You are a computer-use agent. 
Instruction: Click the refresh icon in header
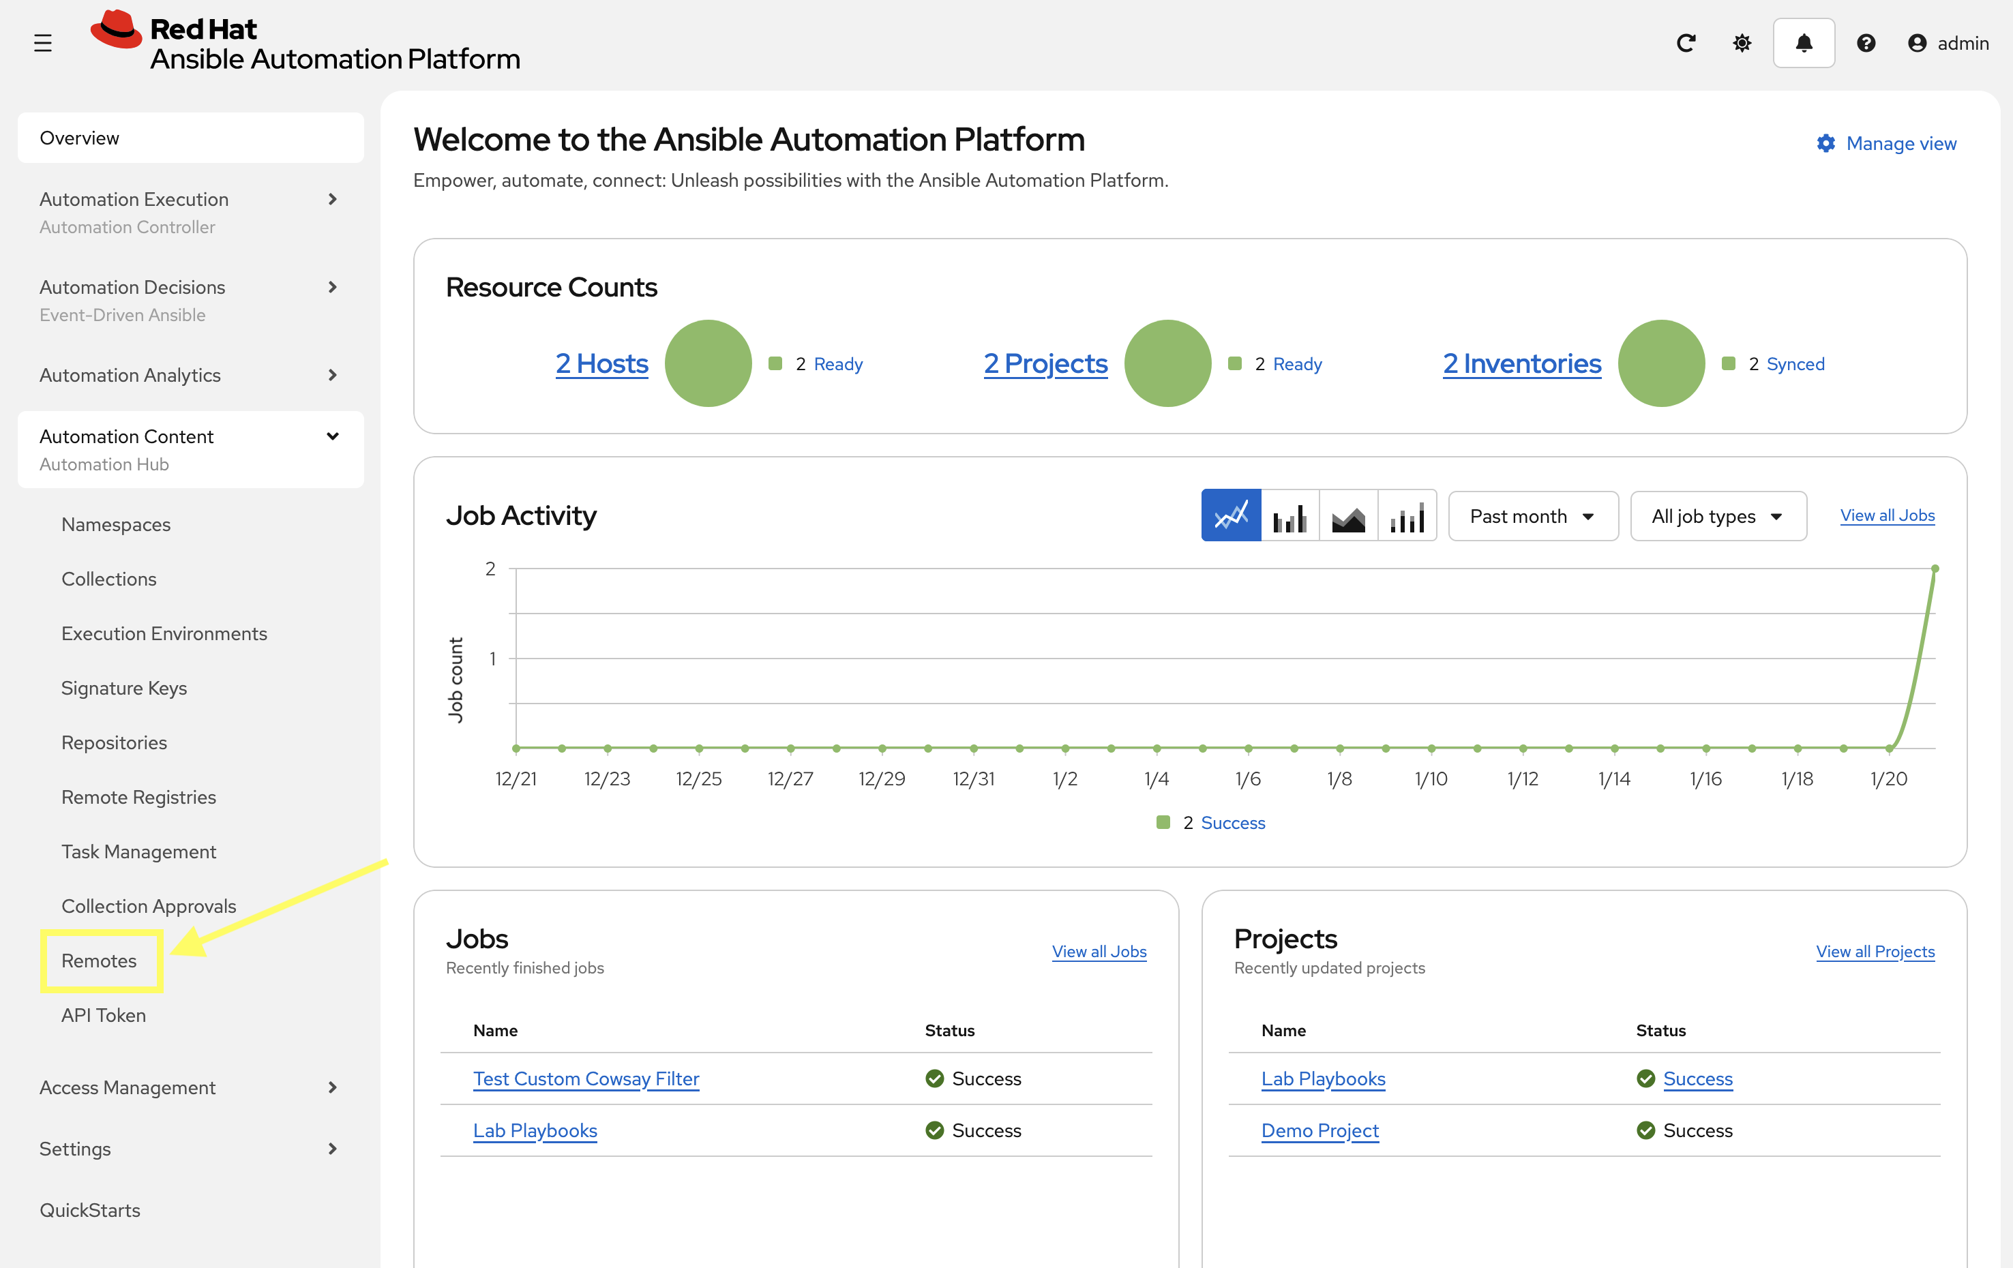click(1685, 43)
